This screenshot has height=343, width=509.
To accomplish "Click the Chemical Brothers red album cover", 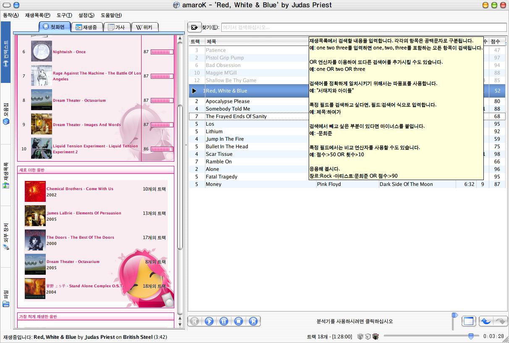I will click(35, 191).
